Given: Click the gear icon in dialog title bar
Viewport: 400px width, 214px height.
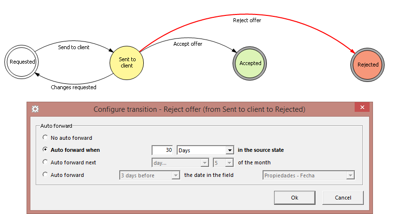Looking at the screenshot, I should [35, 109].
